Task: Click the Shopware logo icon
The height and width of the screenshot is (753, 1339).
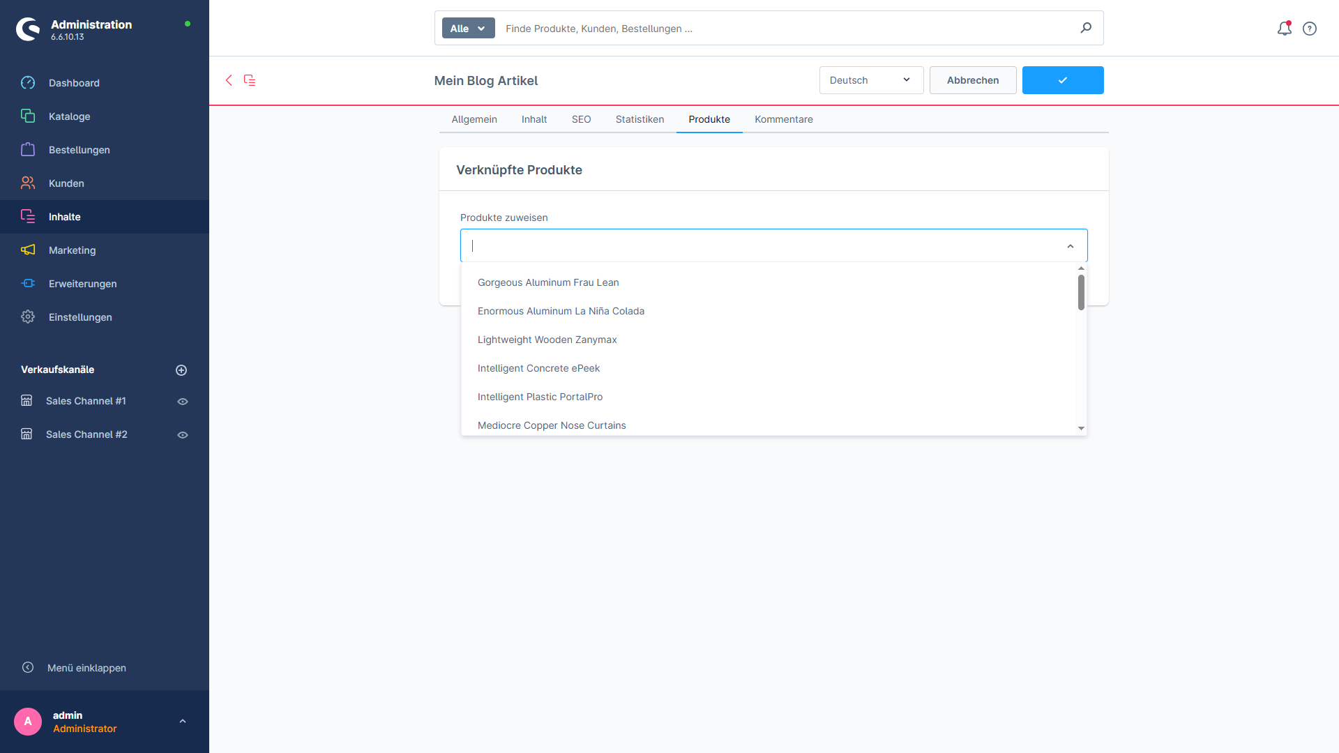Action: pyautogui.click(x=28, y=29)
